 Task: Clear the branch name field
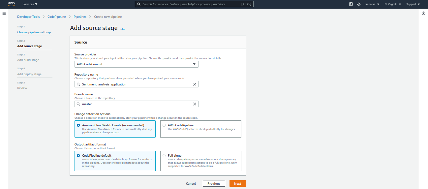tap(195, 104)
